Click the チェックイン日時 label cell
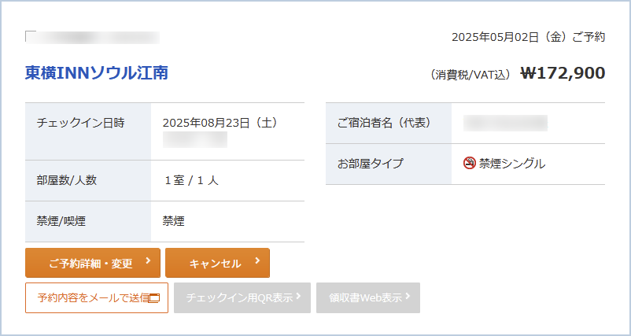This screenshot has height=336, width=631. pyautogui.click(x=88, y=131)
